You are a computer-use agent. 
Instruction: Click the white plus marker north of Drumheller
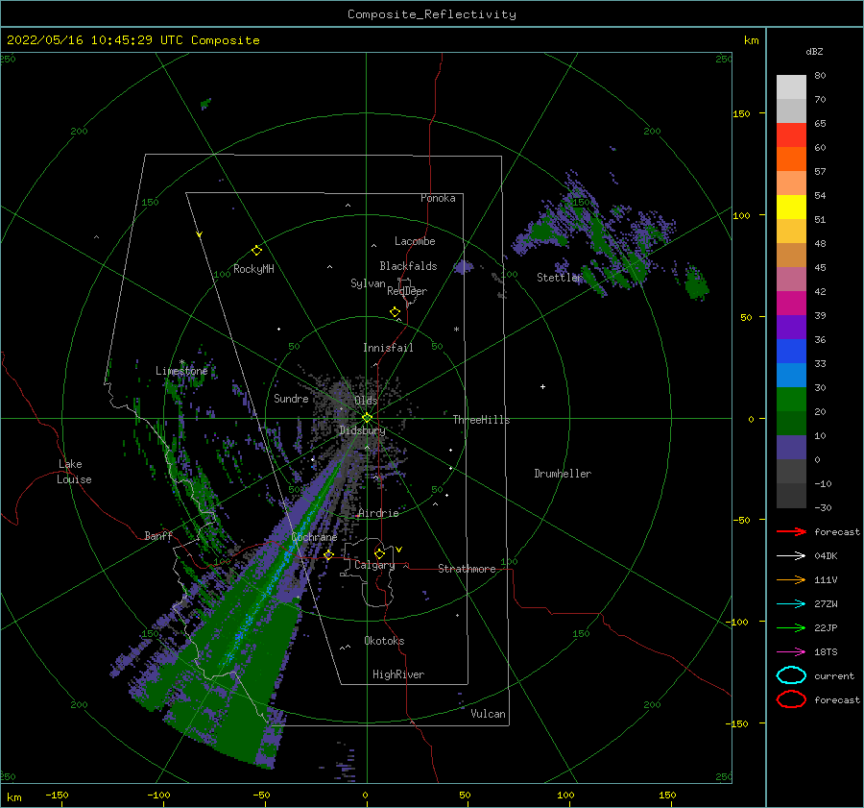tap(542, 386)
